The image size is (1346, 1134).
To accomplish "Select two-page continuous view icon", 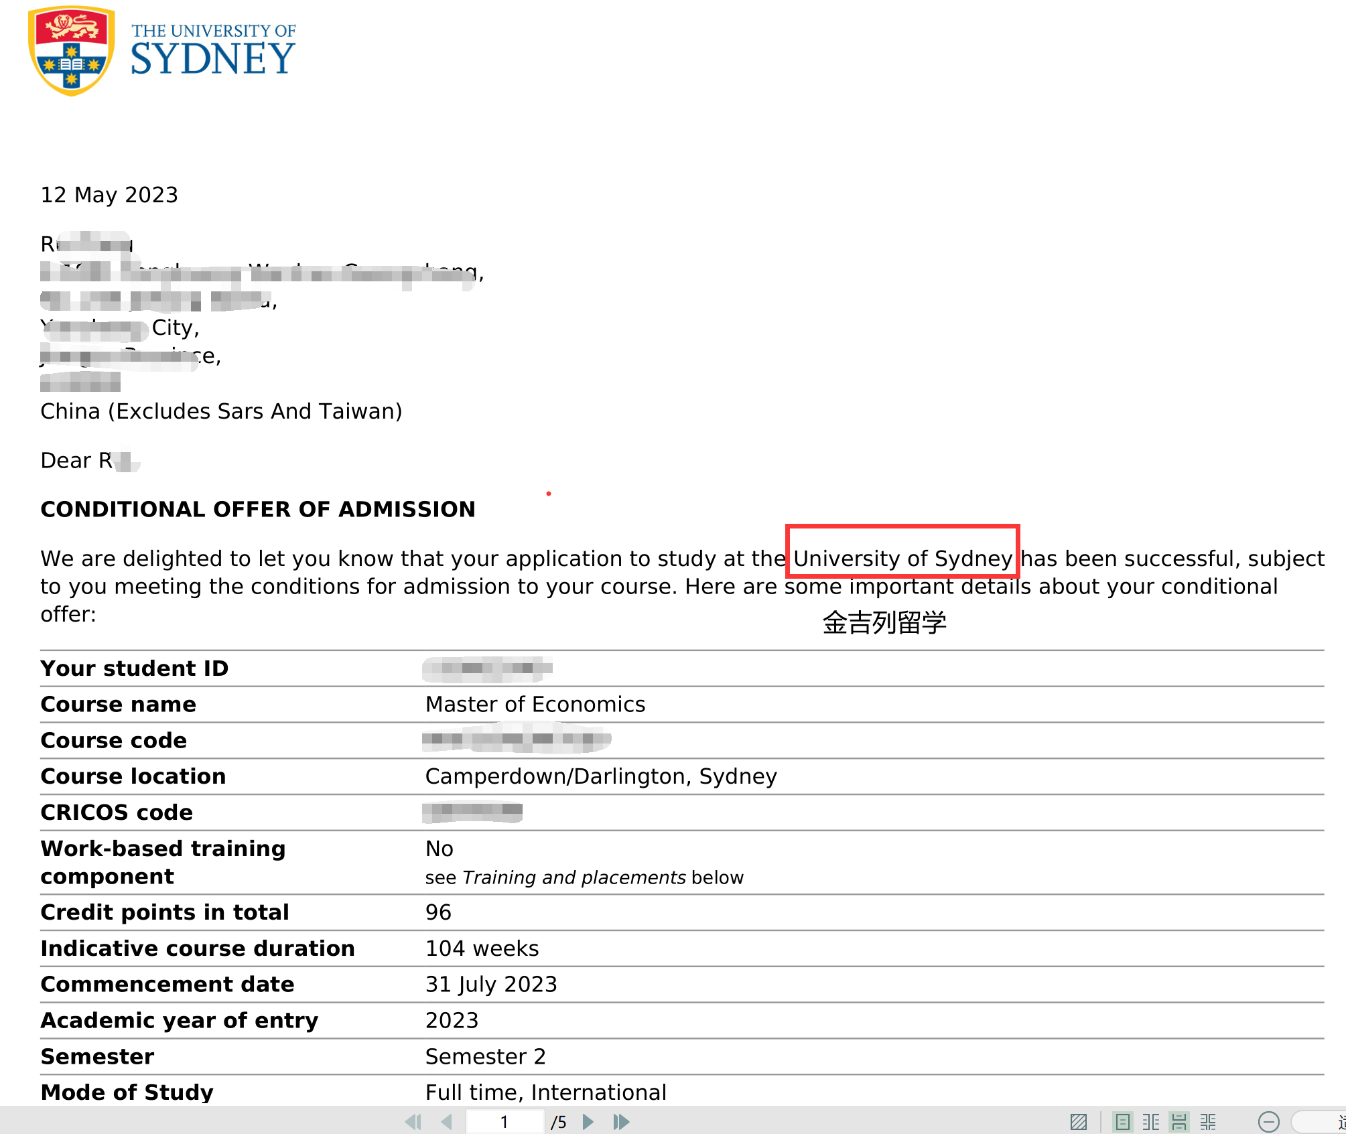I will click(x=1208, y=1121).
